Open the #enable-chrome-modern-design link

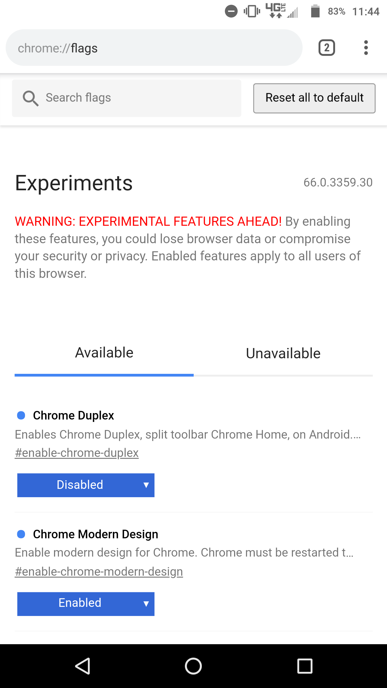click(x=99, y=571)
